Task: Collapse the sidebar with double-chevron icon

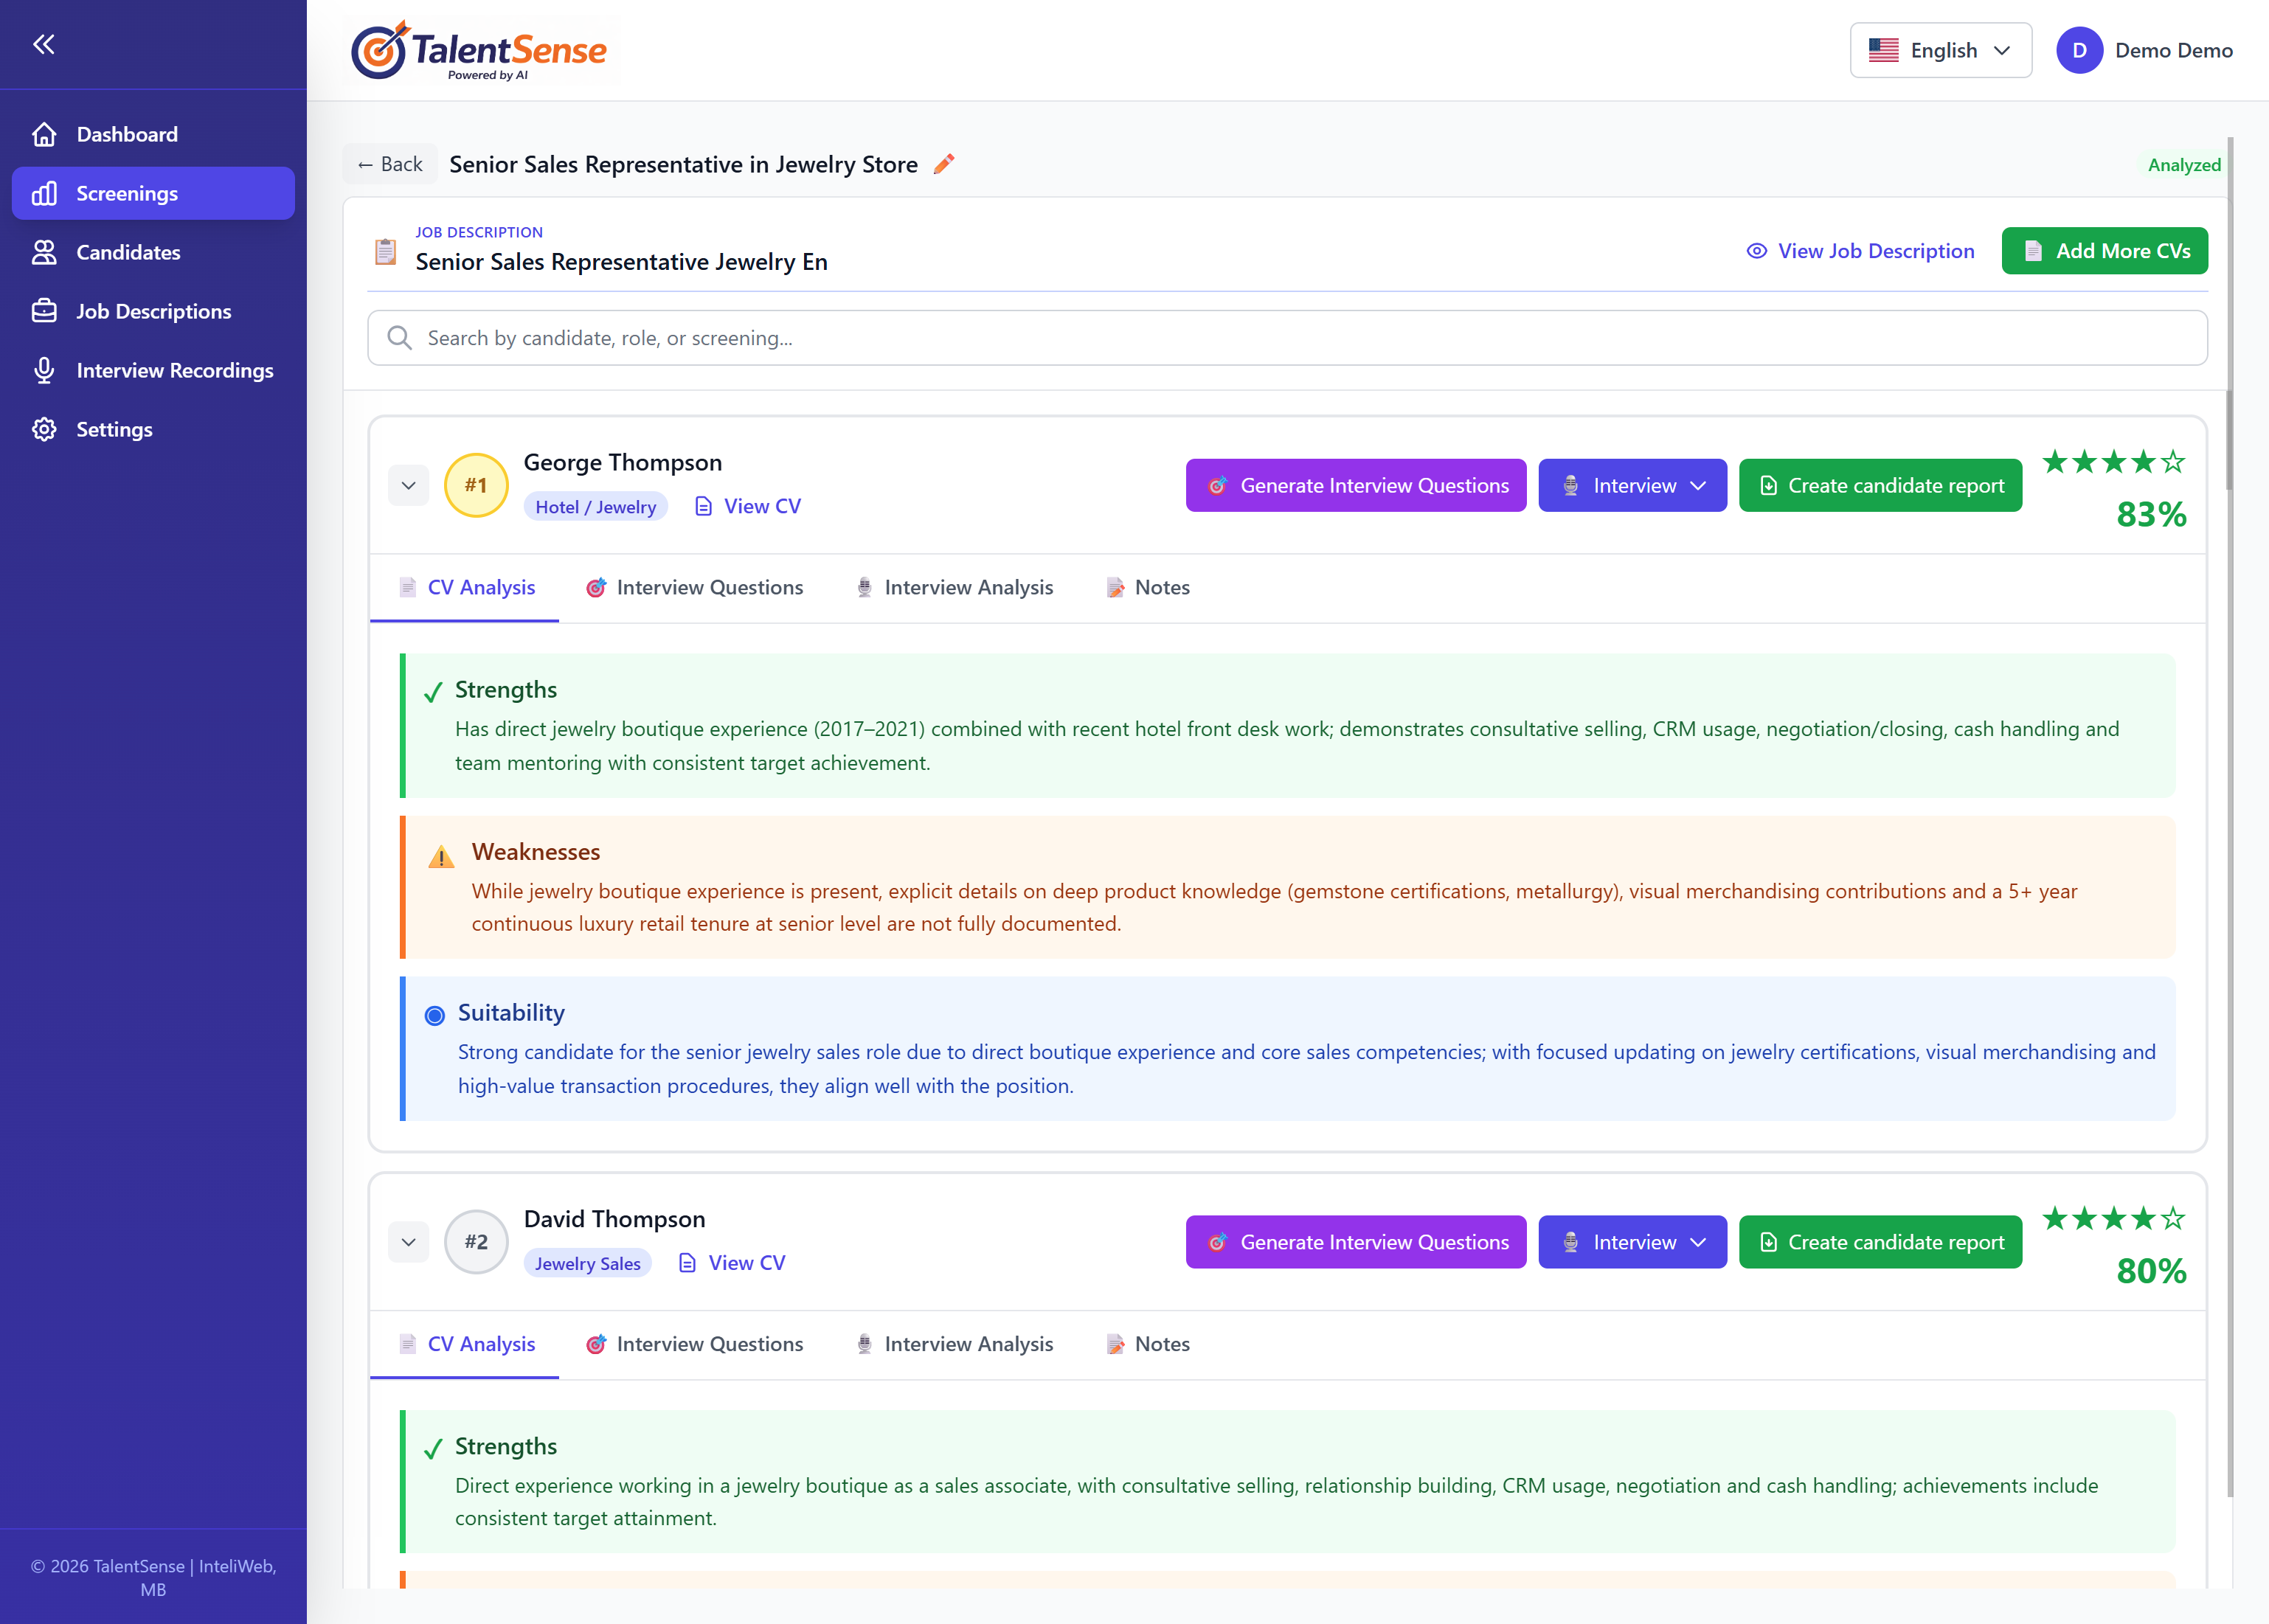Action: point(43,44)
